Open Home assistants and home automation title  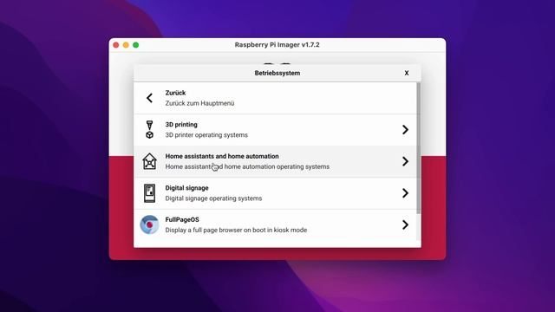pyautogui.click(x=222, y=156)
